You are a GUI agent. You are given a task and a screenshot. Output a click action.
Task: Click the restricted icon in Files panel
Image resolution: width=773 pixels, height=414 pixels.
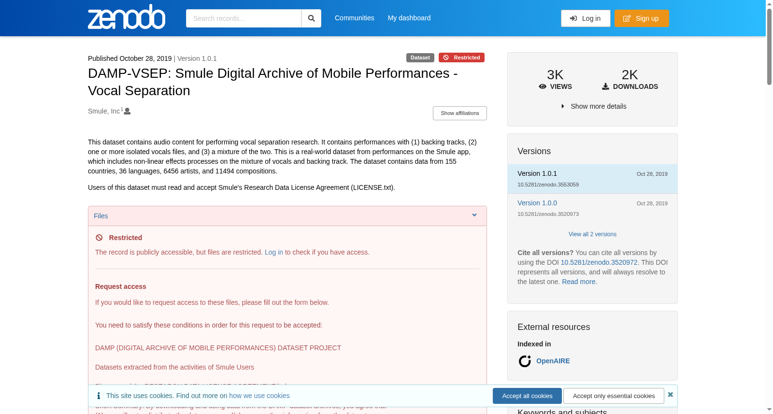point(99,238)
